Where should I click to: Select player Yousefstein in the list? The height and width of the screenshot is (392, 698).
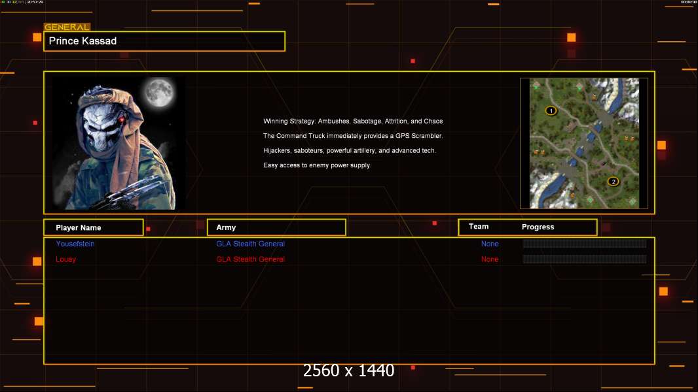click(75, 244)
